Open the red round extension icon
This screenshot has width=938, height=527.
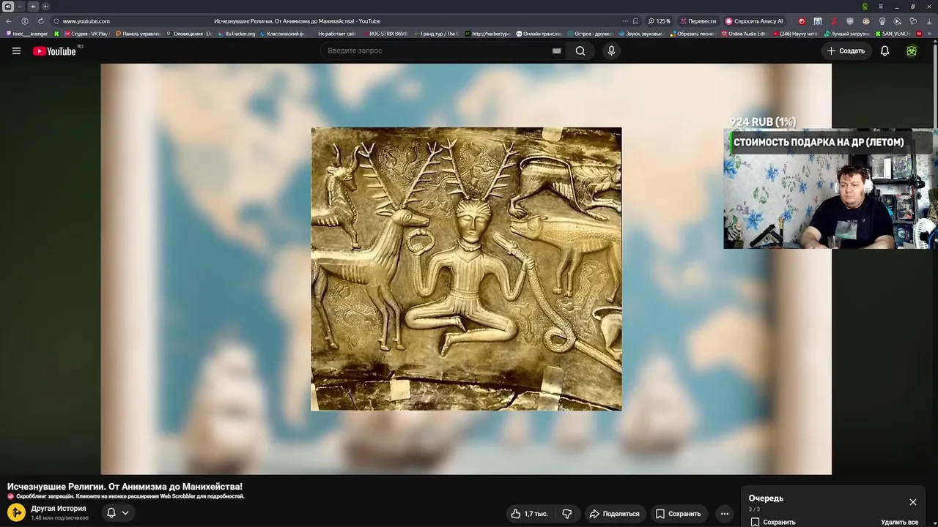click(801, 21)
